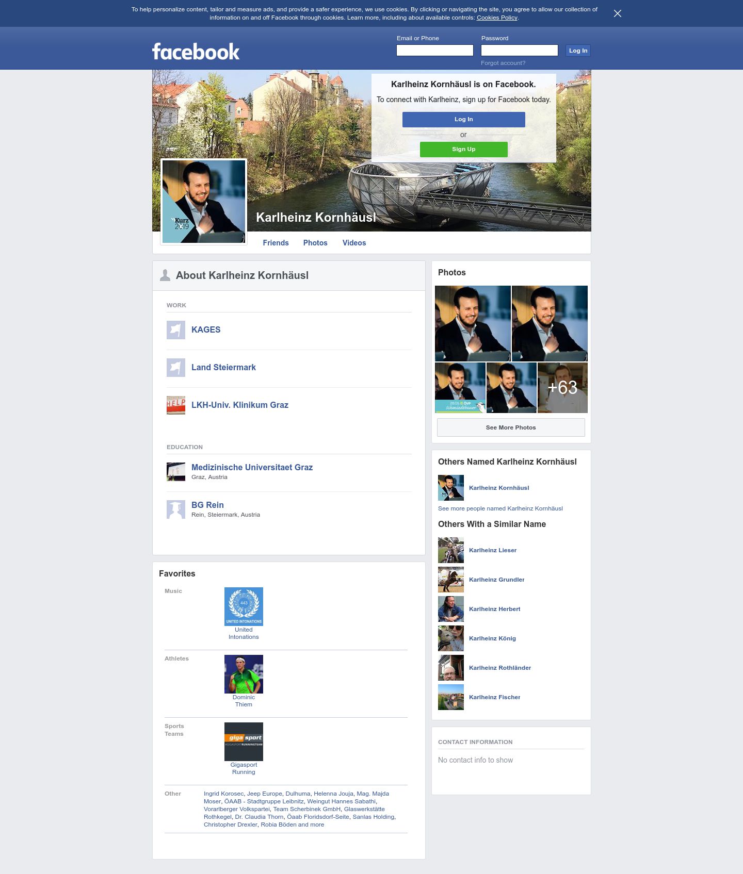This screenshot has height=874, width=743.
Task: Click Karlheinz Lieser's avatar
Action: click(x=451, y=550)
